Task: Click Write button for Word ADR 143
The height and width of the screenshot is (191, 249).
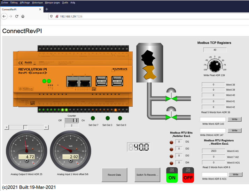Action: pos(235,119)
